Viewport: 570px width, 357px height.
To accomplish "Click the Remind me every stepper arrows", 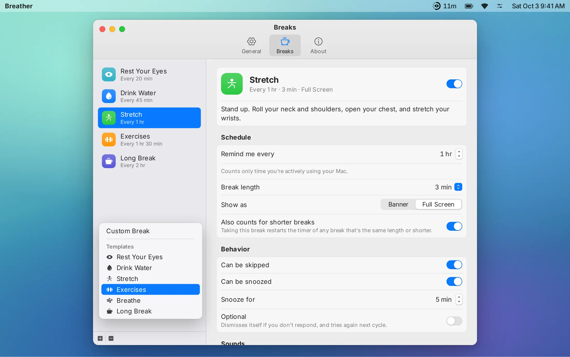I will [x=459, y=154].
